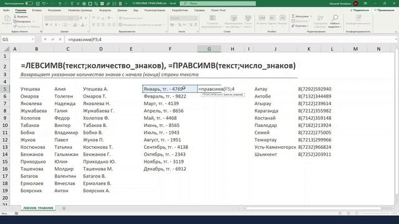Click the Font Color letter A
Image resolution: width=399 pixels, height=224 pixels.
tap(83, 25)
